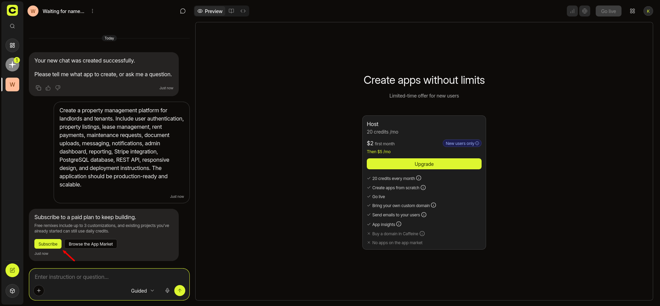
Task: Switch to the Preview tab
Action: pyautogui.click(x=210, y=11)
